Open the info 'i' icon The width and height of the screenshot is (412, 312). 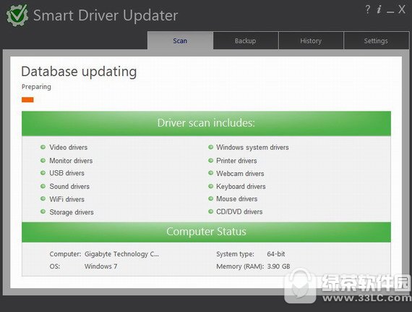point(379,9)
